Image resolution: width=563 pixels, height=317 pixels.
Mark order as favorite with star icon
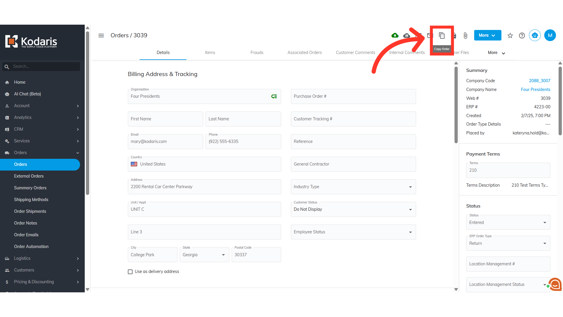510,36
